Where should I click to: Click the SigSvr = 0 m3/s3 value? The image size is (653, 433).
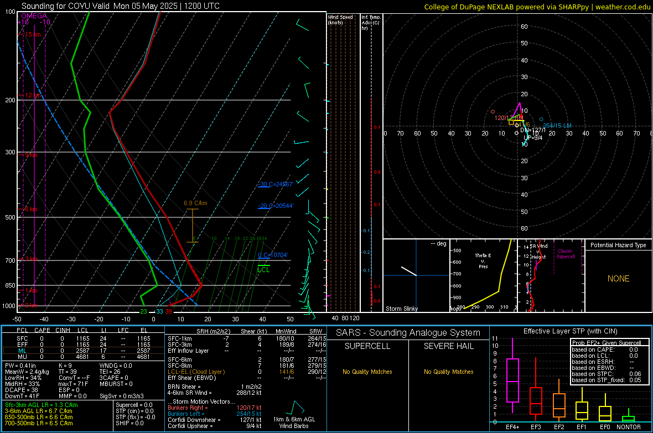(122, 396)
